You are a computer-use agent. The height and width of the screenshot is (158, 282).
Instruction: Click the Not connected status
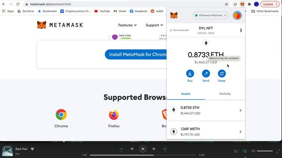[179, 30]
